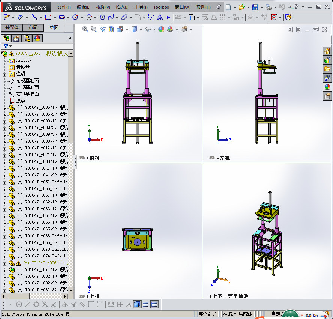Pick the Polygon sketch tool
Viewport: 333px width, 319px height.
(102, 17)
